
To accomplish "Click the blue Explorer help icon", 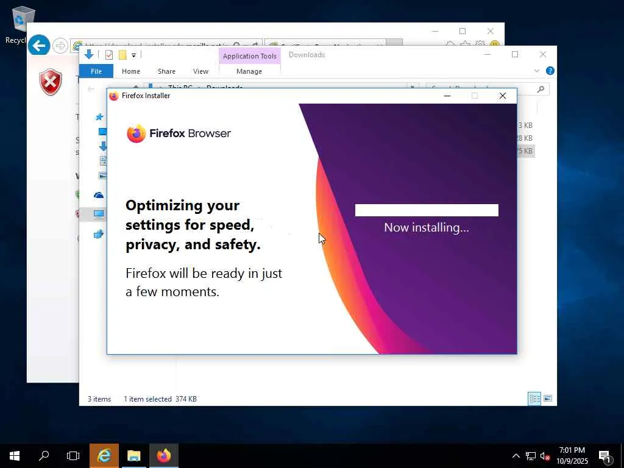I will (x=550, y=71).
